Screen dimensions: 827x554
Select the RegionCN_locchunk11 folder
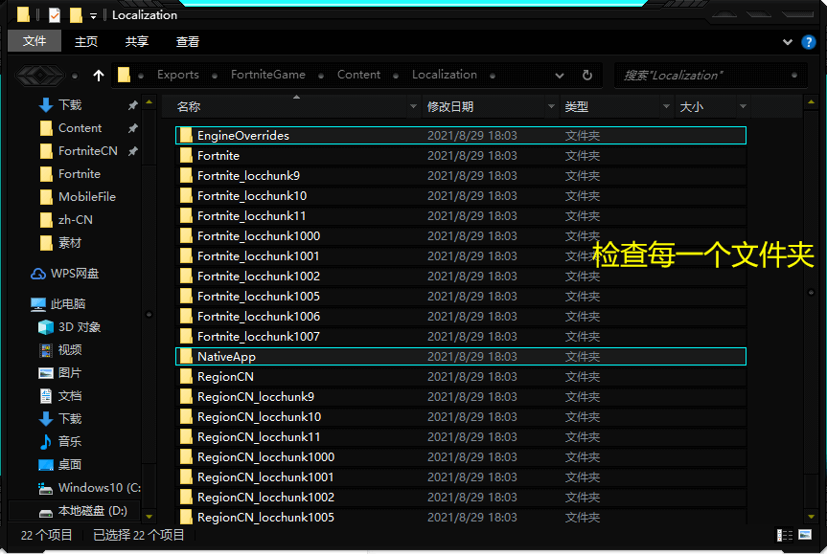pyautogui.click(x=460, y=437)
